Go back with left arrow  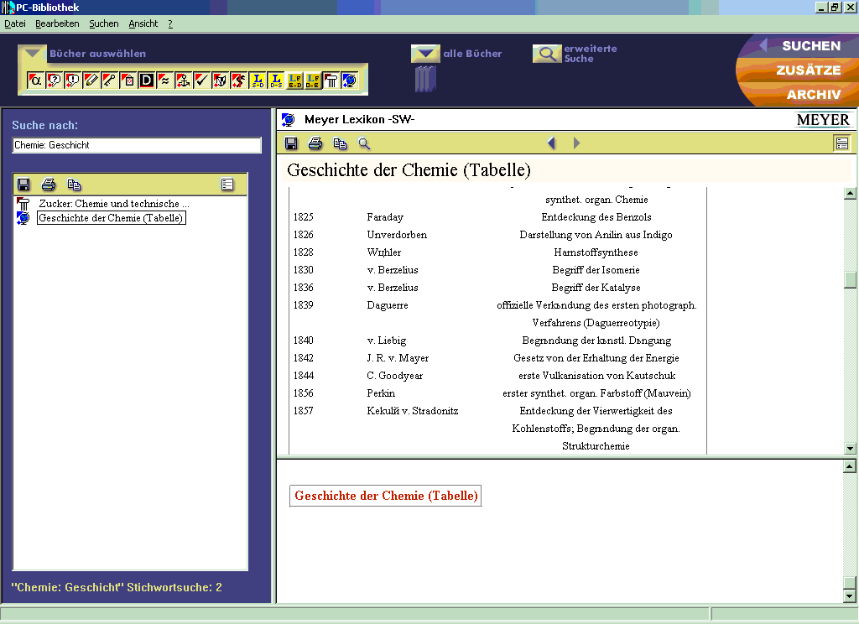[552, 143]
